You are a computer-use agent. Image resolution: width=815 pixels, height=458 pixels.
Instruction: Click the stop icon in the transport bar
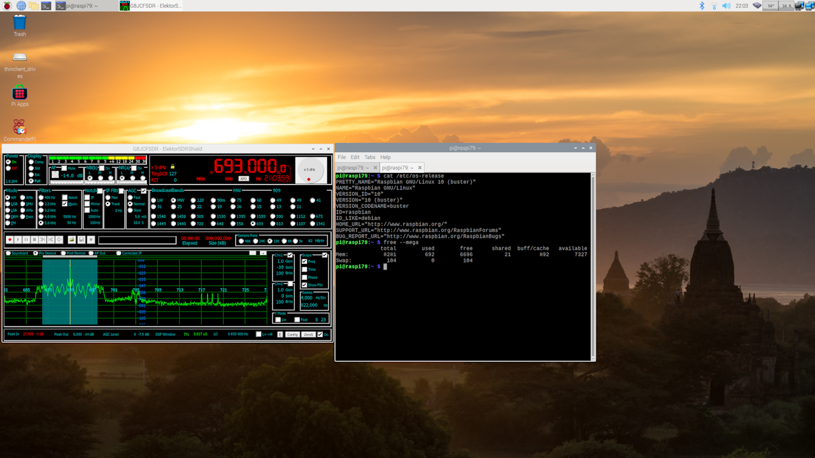pos(34,240)
